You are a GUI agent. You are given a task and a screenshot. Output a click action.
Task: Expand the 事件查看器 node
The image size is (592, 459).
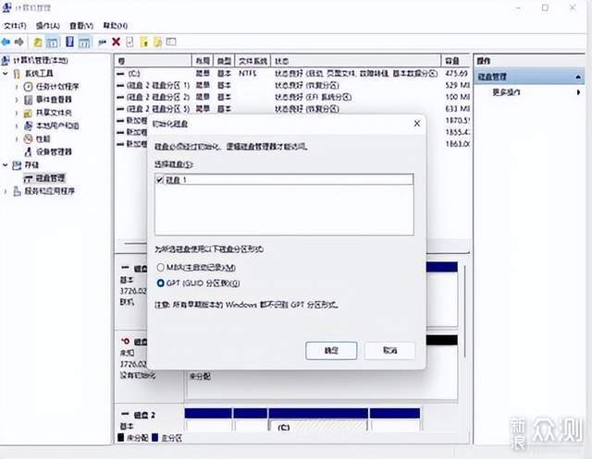pos(17,100)
